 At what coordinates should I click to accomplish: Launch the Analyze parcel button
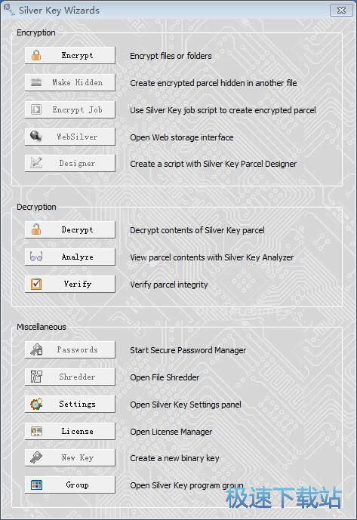click(x=70, y=257)
